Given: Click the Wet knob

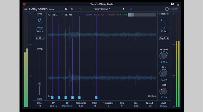Looking at the screenshot, I should [x=164, y=91].
